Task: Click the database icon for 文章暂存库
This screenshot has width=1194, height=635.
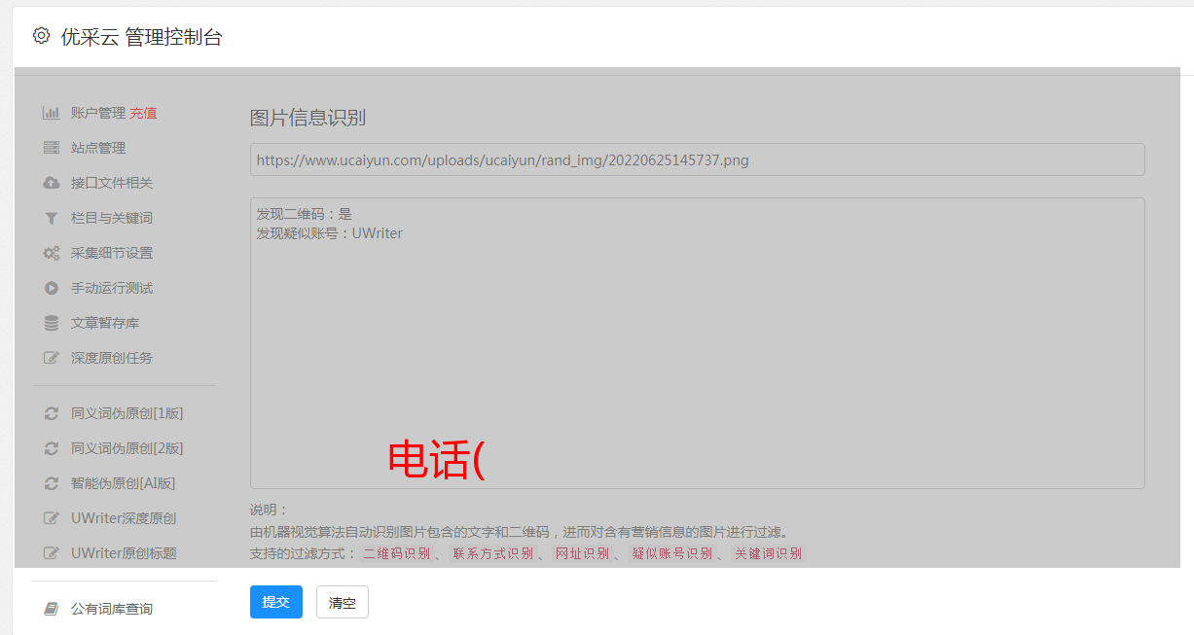Action: tap(52, 323)
